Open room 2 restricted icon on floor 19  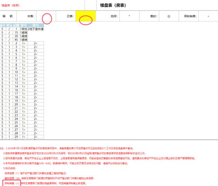coord(36,101)
